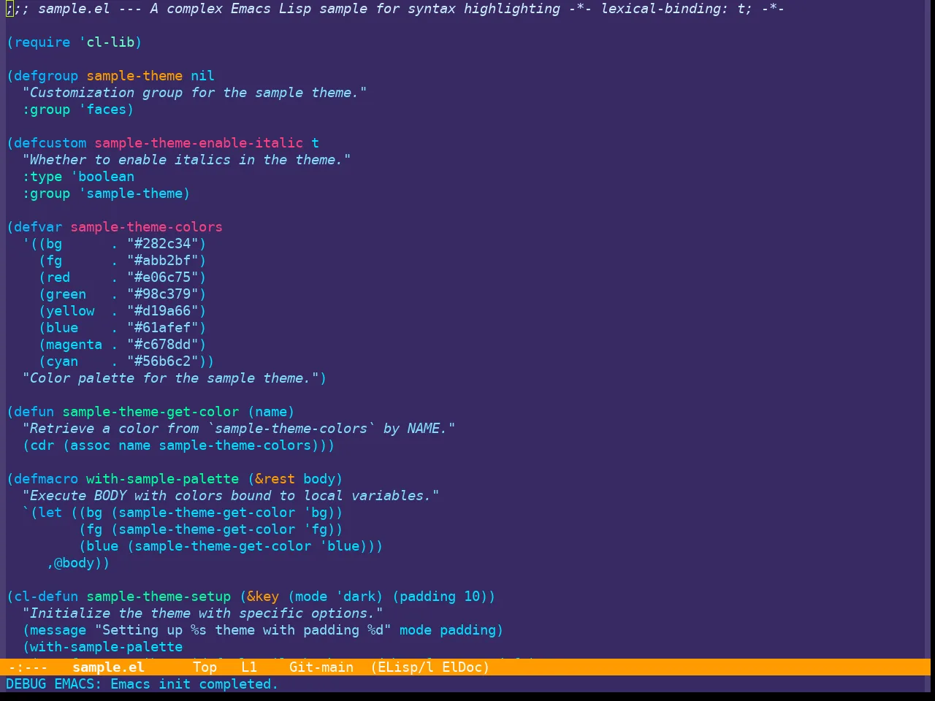Click the "#56b6c2" color string

162,361
